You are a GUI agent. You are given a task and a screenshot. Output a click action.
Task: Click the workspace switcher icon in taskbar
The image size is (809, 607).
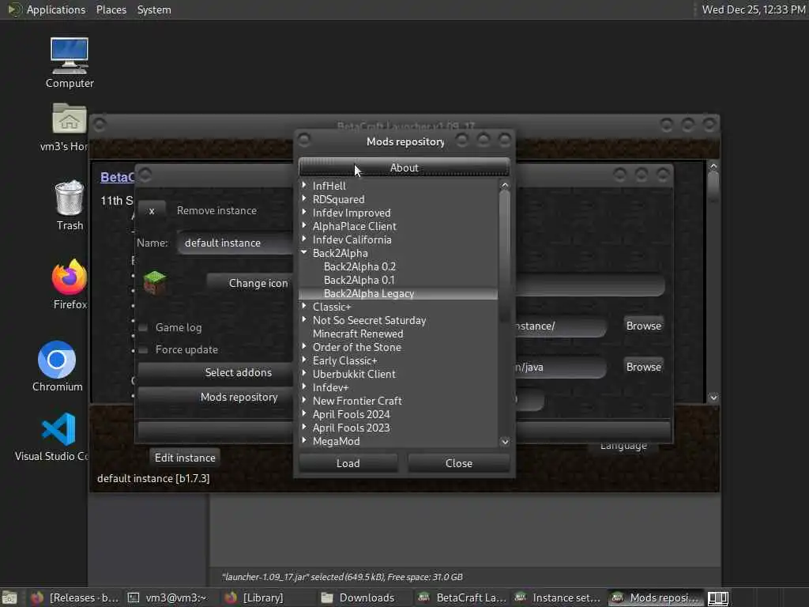click(x=717, y=598)
